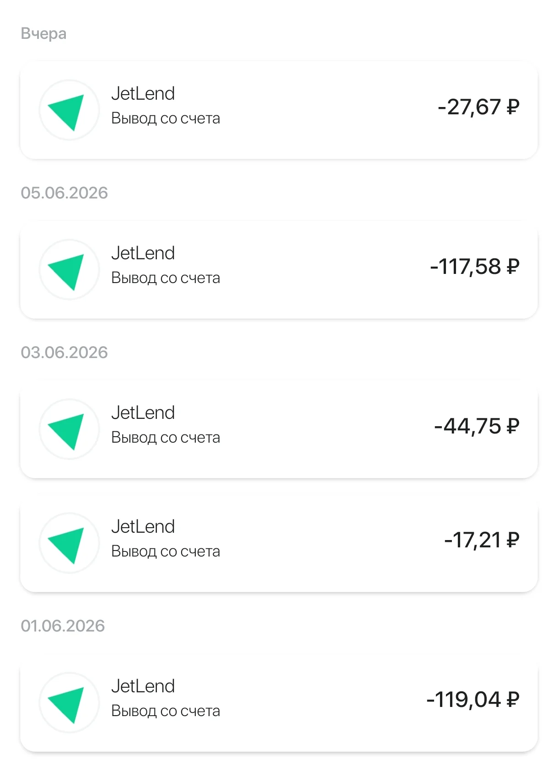Viewport: 558px width, 776px height.
Task: Select the -119,04 ₽ amount text
Action: pos(473,700)
